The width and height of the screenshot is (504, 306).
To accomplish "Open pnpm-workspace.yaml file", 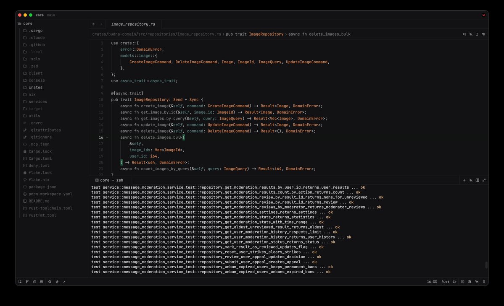I will [50, 194].
